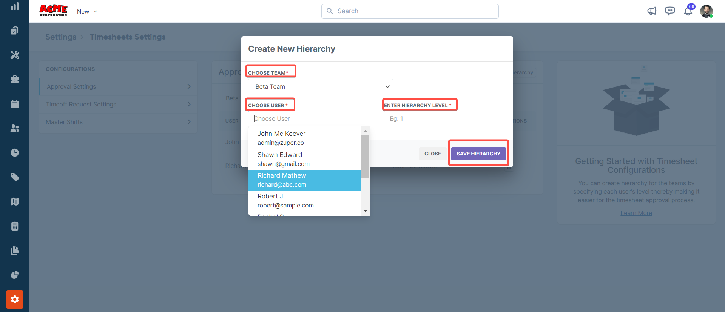Click the top search bar
Viewport: 725px width, 312px height.
pyautogui.click(x=410, y=11)
